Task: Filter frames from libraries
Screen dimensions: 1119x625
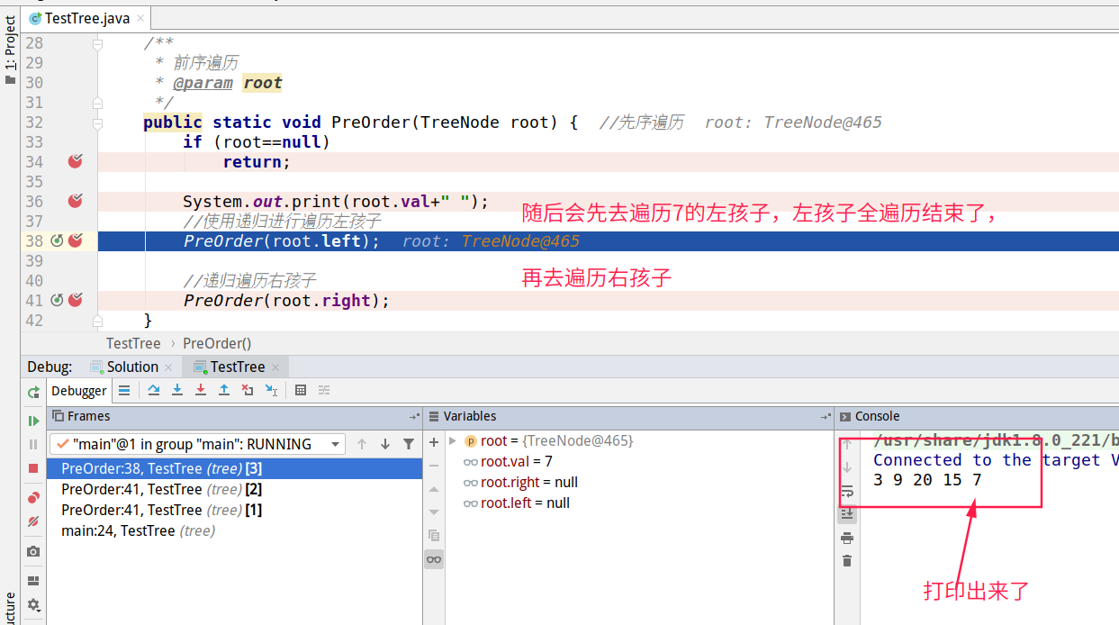Action: tap(409, 444)
